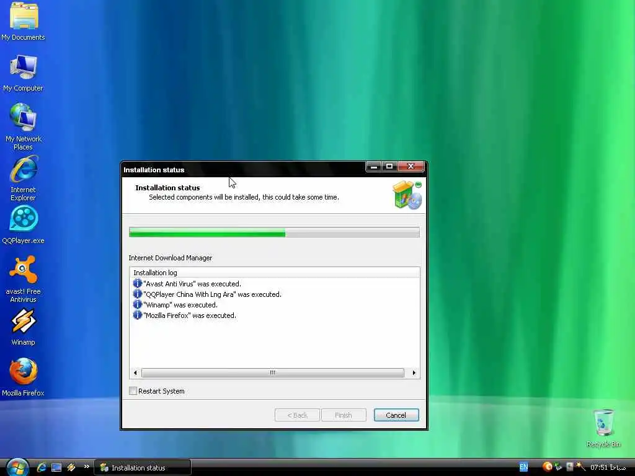Image resolution: width=635 pixels, height=476 pixels.
Task: Open the My Documents desktop icon
Action: (23, 20)
